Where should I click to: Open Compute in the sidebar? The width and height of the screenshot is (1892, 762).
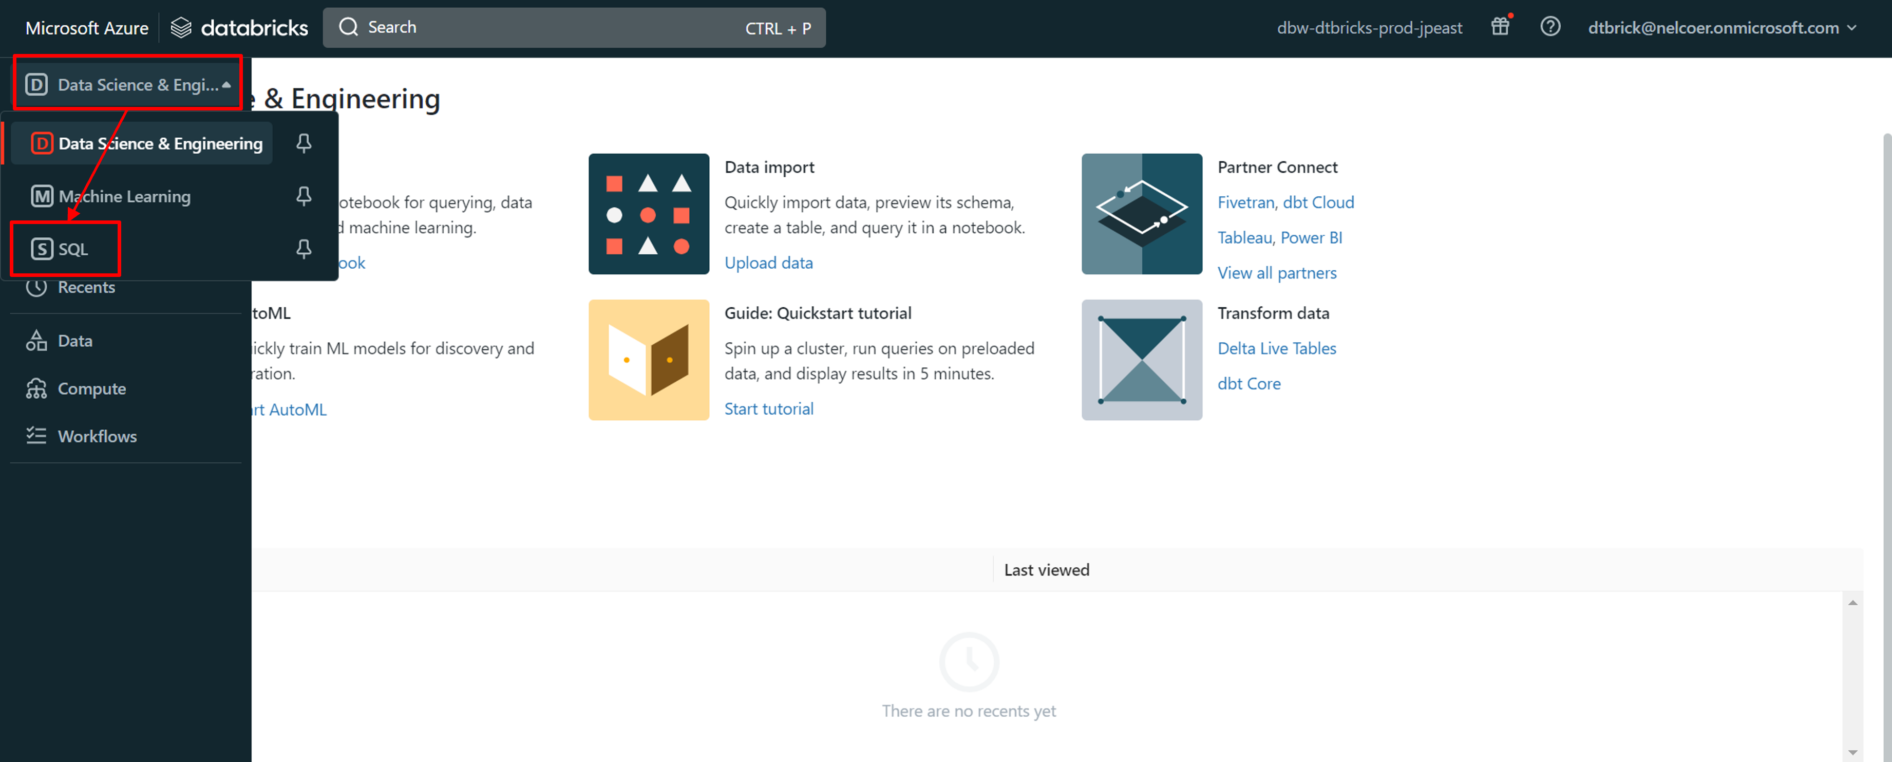[91, 389]
